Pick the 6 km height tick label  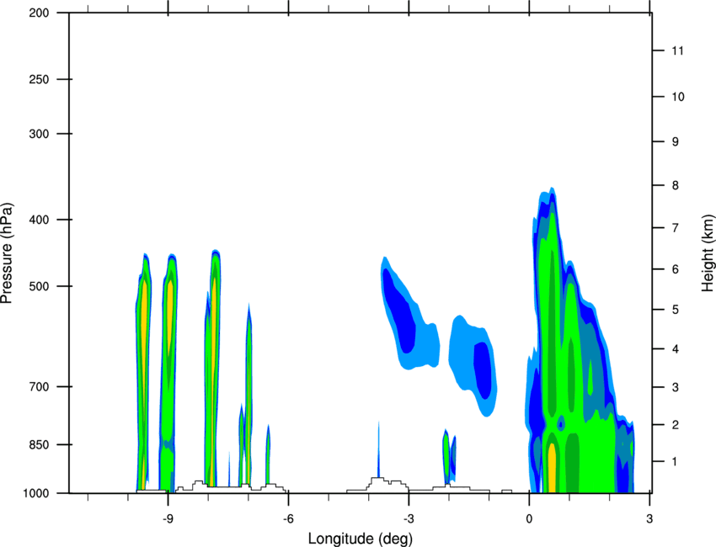coord(676,269)
